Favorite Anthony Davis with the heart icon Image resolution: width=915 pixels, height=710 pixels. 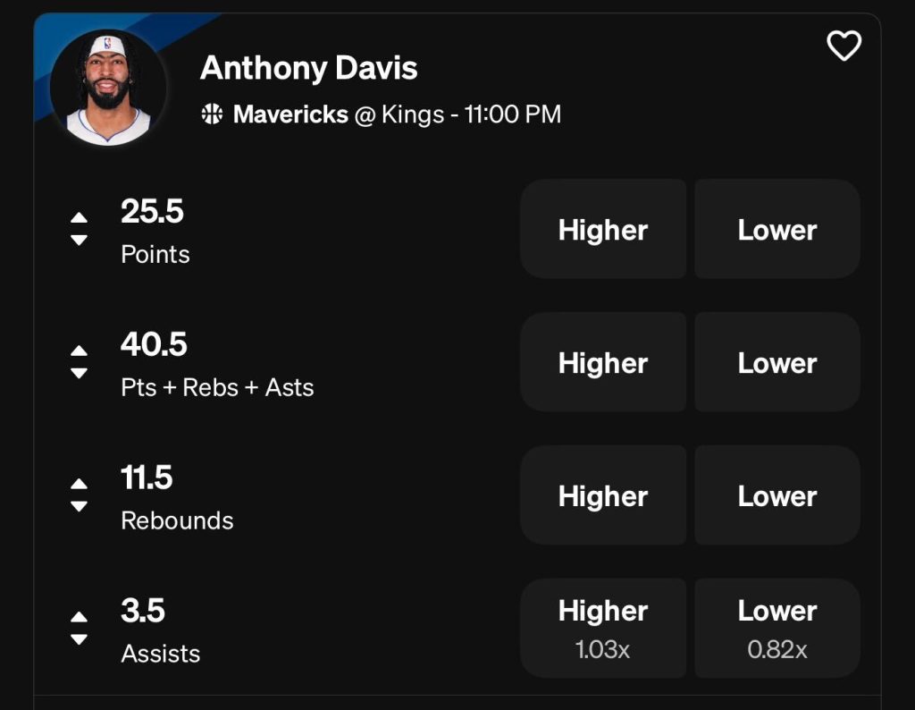(844, 46)
